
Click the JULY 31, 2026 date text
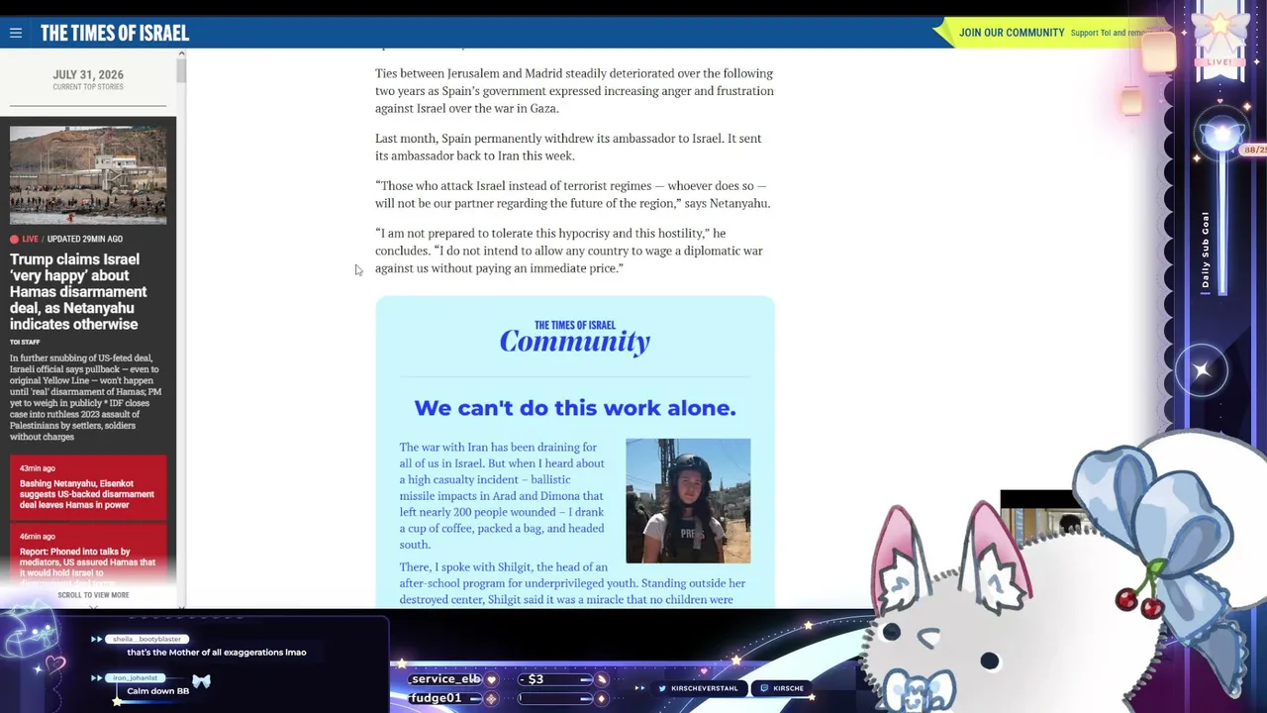click(x=88, y=74)
